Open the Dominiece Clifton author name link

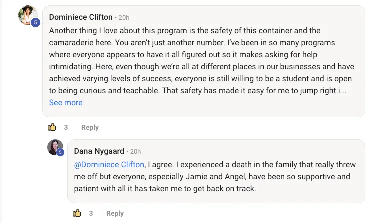click(x=81, y=17)
